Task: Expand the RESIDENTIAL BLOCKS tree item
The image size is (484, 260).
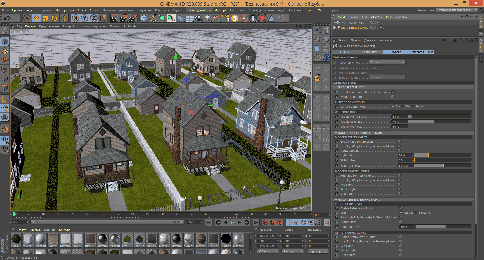Action: point(334,28)
